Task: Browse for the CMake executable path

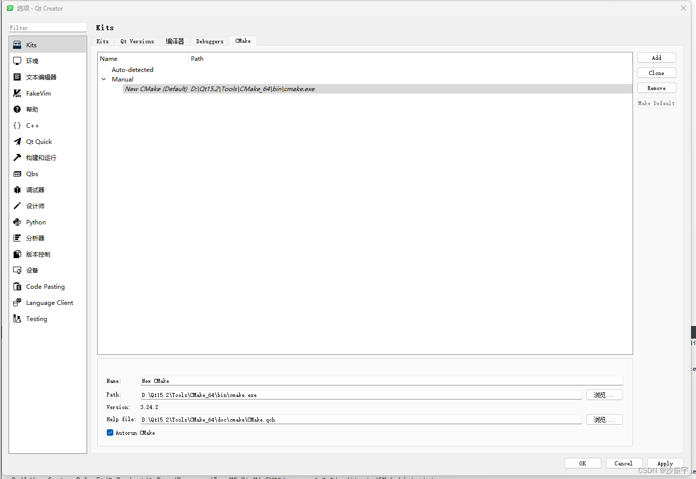Action: tap(604, 395)
